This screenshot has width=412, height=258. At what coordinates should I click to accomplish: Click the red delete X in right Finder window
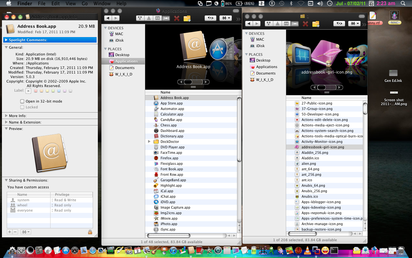tap(305, 24)
